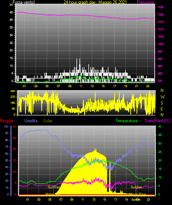
Task: Click the '50' humidity axis value
Action: 7,160
